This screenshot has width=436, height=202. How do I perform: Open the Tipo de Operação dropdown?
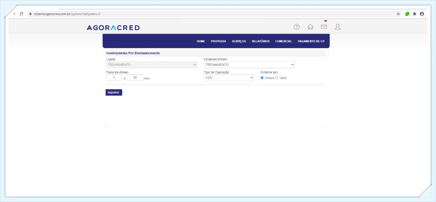click(229, 78)
